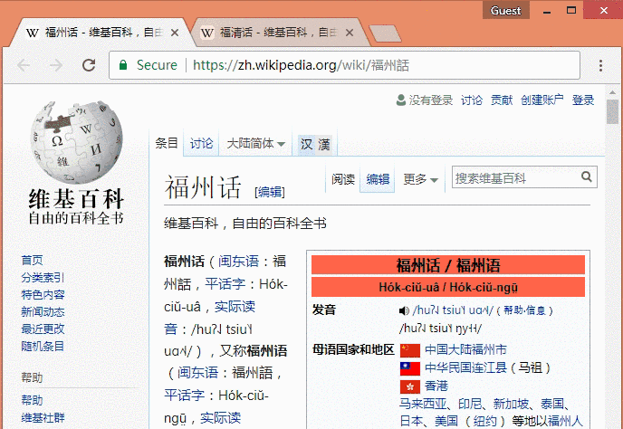Click the browser Forward arrow
This screenshot has width=623, height=429.
coord(56,65)
